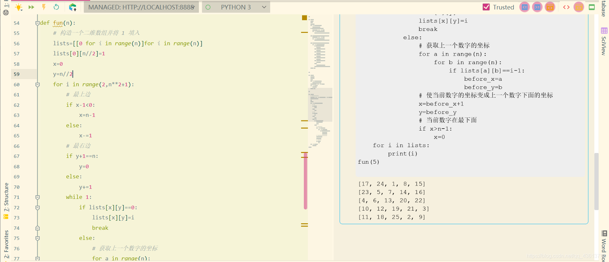Image resolution: width=609 pixels, height=262 pixels.
Task: Click the blue show cell output icon
Action: click(537, 7)
